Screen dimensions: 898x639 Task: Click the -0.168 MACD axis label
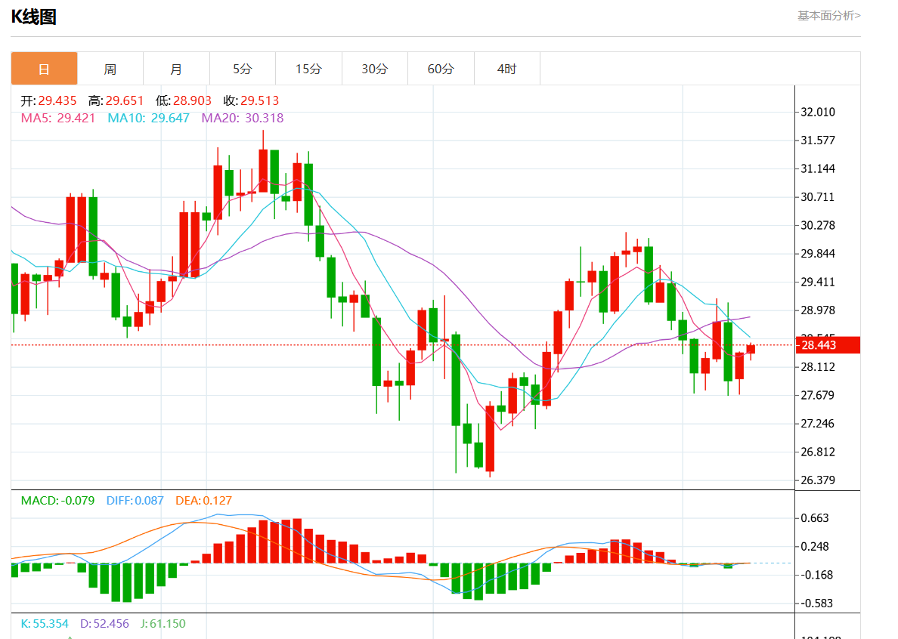click(x=816, y=575)
